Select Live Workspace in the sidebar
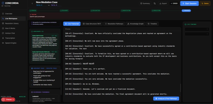 click(13, 18)
